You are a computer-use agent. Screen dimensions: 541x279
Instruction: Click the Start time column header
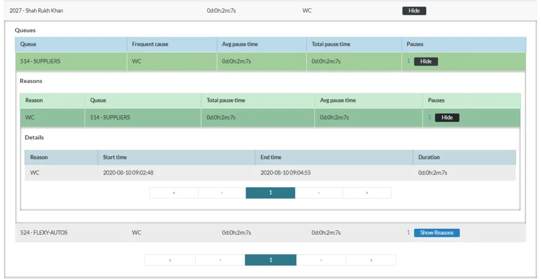click(115, 157)
